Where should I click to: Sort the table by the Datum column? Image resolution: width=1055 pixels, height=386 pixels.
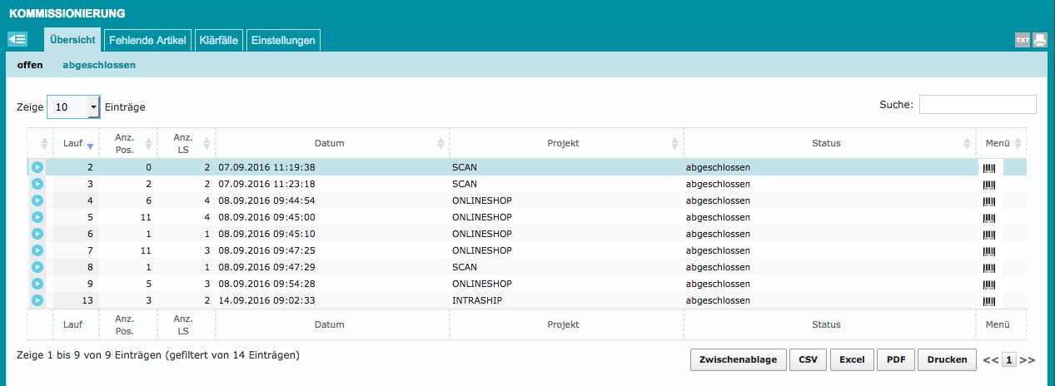[330, 143]
